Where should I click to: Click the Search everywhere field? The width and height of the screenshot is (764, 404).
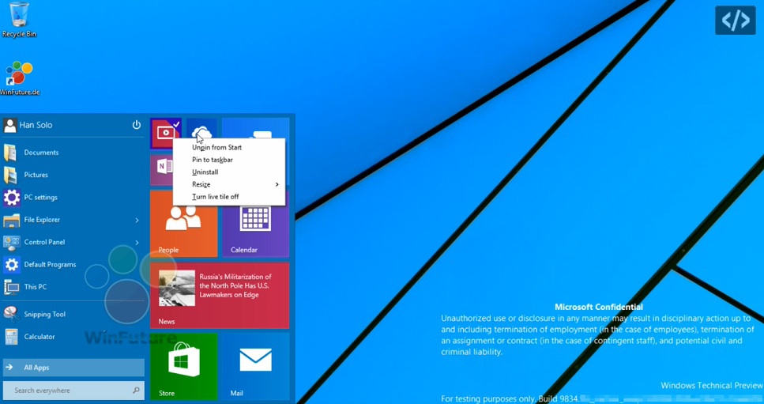[x=73, y=391]
